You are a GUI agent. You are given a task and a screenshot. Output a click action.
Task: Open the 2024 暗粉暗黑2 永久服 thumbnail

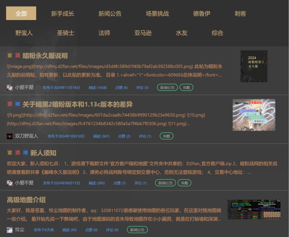[x=254, y=66]
